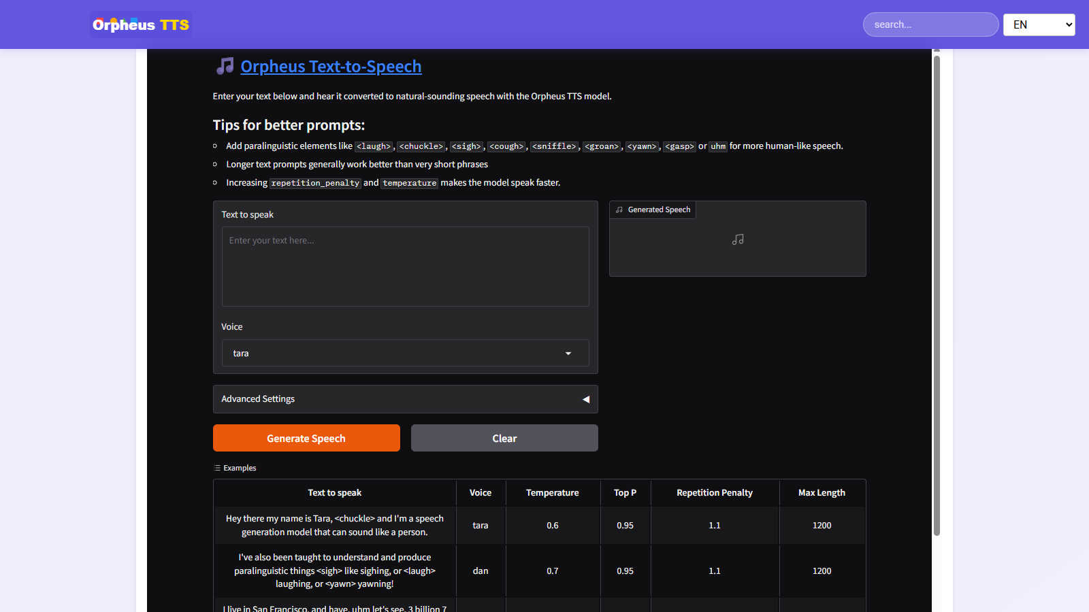Click temperature value 0.6 in examples table
The image size is (1089, 612).
pyautogui.click(x=553, y=525)
